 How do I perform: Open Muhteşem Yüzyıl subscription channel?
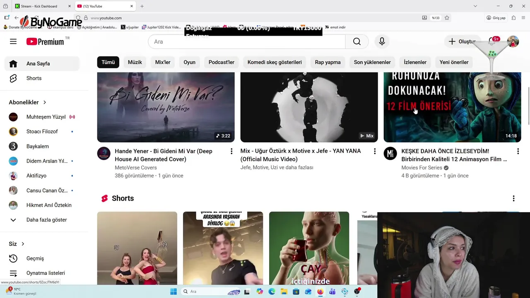42,117
